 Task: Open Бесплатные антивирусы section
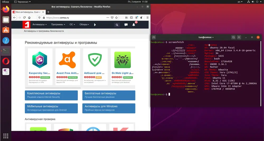click(x=109, y=95)
